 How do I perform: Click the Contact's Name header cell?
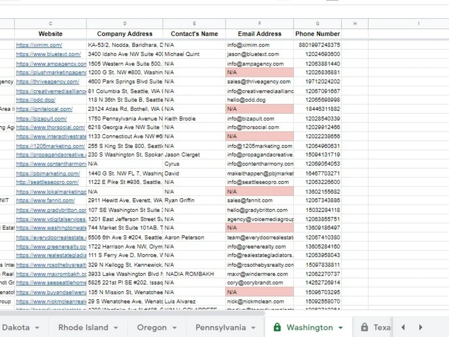coord(194,34)
